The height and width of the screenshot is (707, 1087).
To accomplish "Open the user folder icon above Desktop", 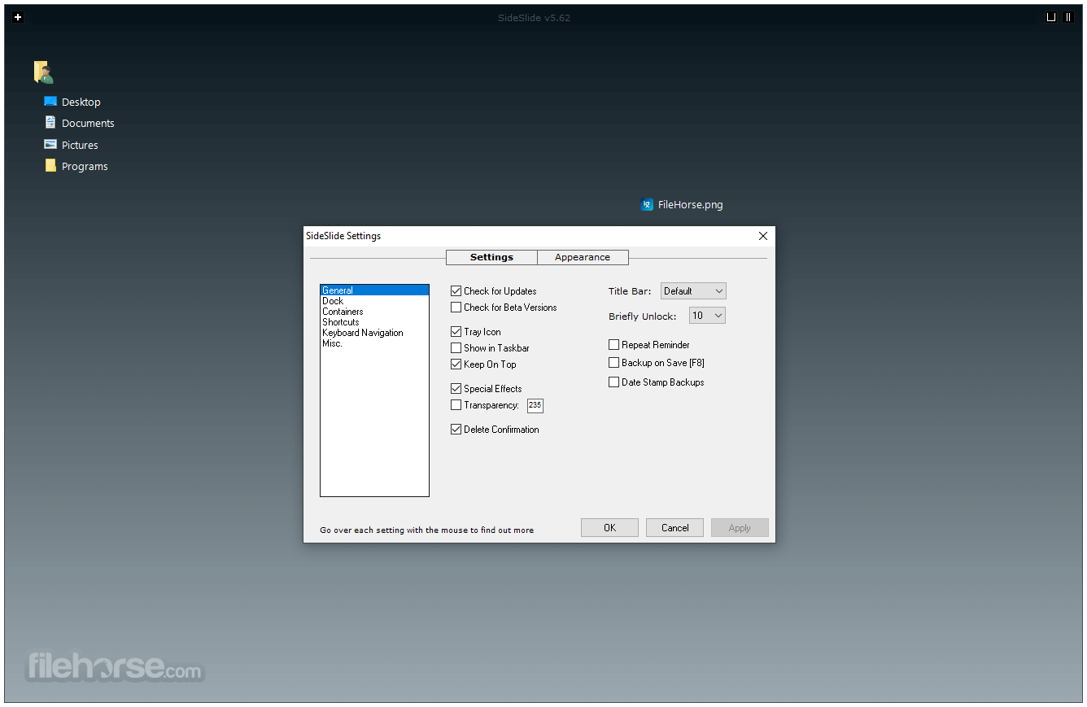I will click(44, 72).
